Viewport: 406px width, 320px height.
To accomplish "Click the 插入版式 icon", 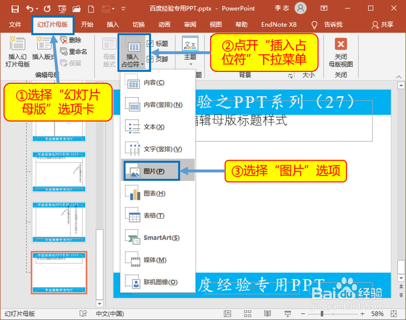I will coord(43,49).
